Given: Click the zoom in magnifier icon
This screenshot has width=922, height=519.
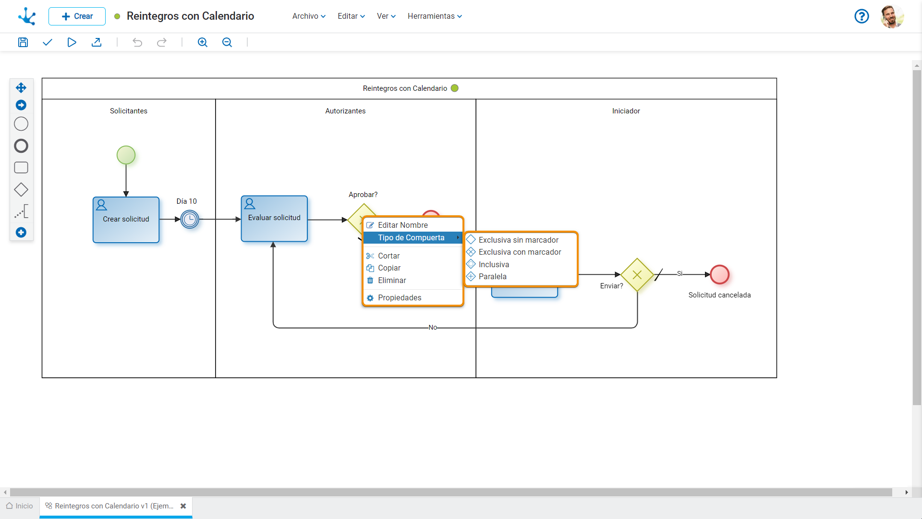Looking at the screenshot, I should coord(202,42).
